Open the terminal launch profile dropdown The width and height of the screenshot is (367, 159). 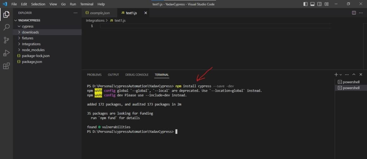click(340, 75)
